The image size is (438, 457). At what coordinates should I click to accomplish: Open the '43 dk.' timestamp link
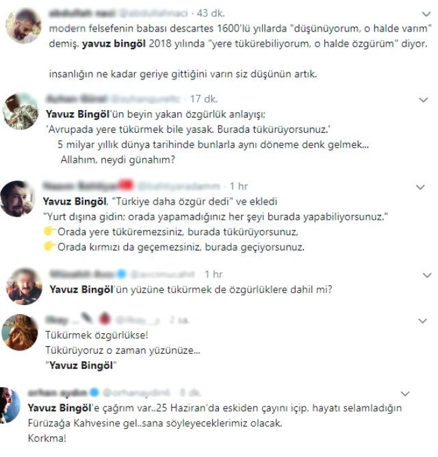click(x=211, y=13)
